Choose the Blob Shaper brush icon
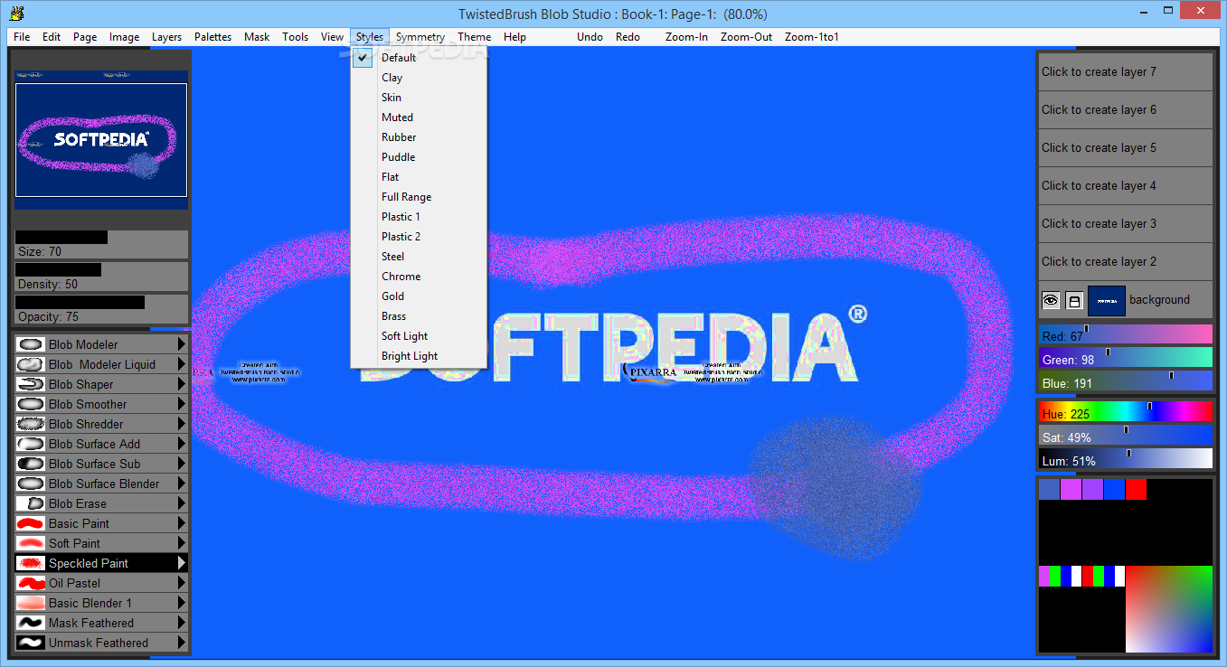Screen dimensions: 1227x667 click(31, 384)
